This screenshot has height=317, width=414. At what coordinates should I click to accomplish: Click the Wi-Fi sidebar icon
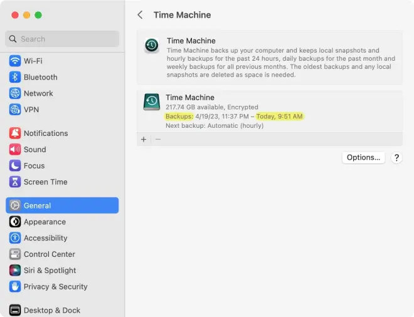(x=15, y=61)
